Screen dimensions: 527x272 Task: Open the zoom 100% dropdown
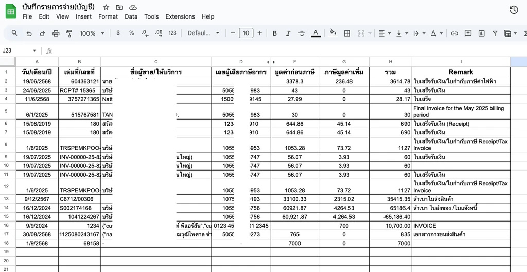[x=92, y=33]
